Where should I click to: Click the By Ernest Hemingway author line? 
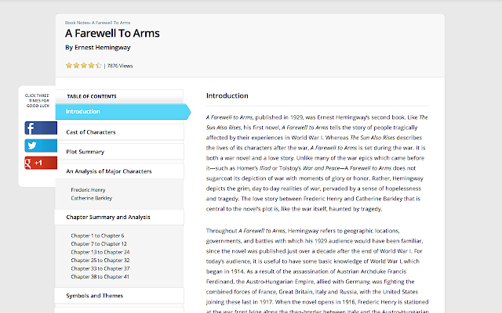97,48
